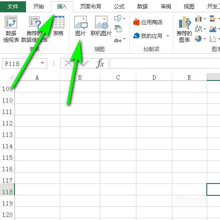Expand the line chart dropdown arrow
The image size is (220, 220).
(x=205, y=29)
